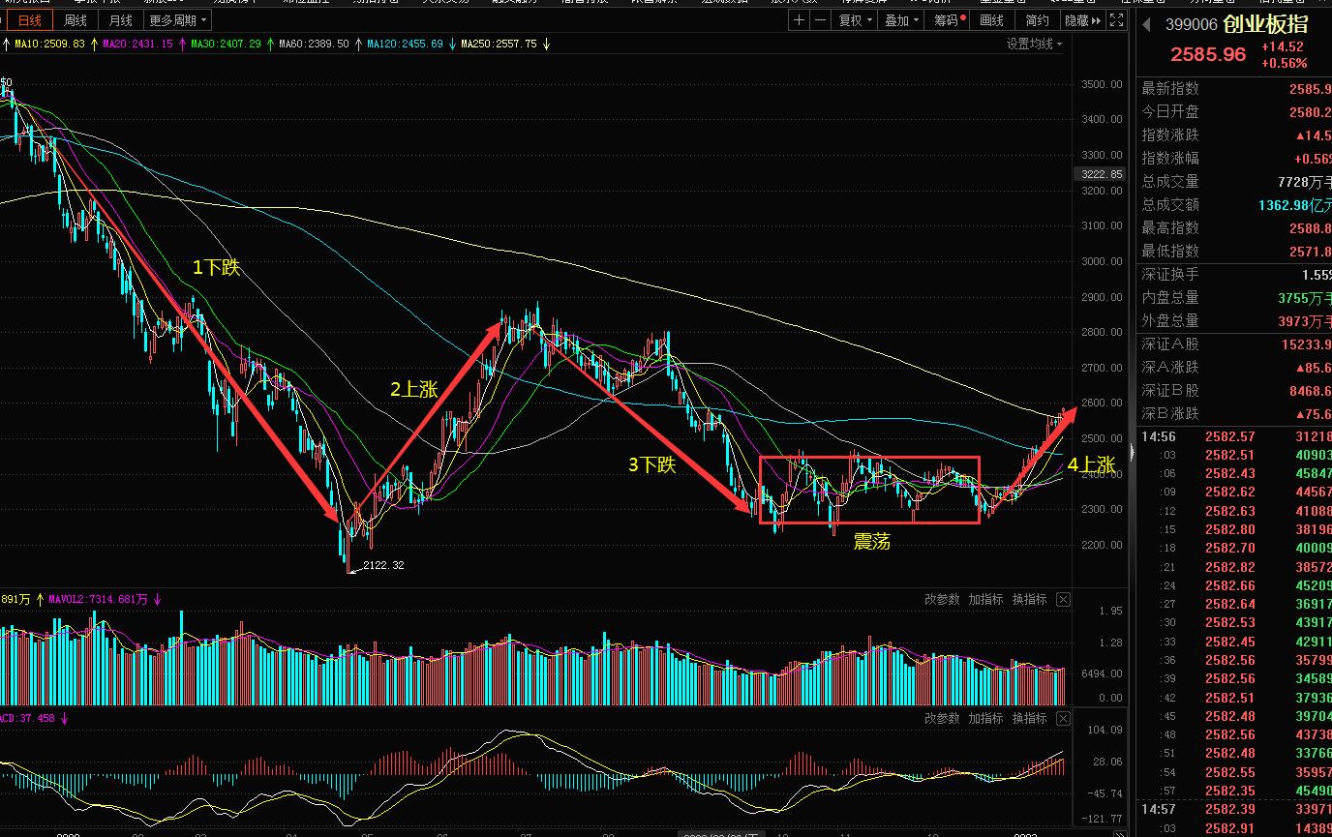Switch to the 月线 monthly tab
The height and width of the screenshot is (837, 1332).
click(x=121, y=20)
